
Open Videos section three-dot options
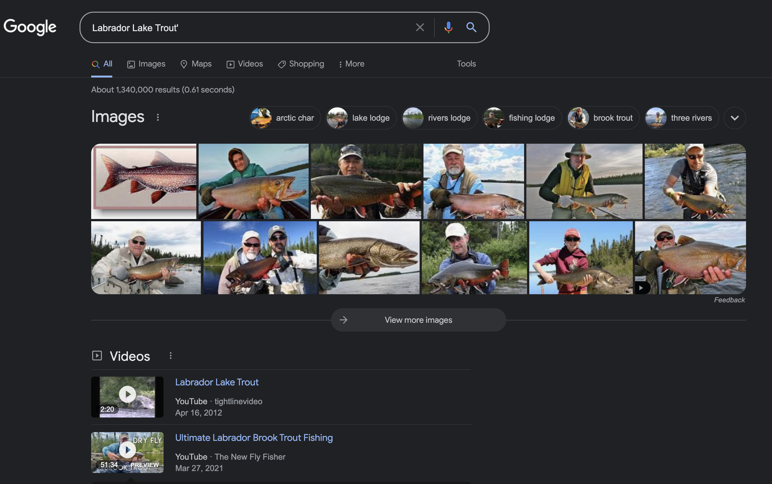click(170, 356)
